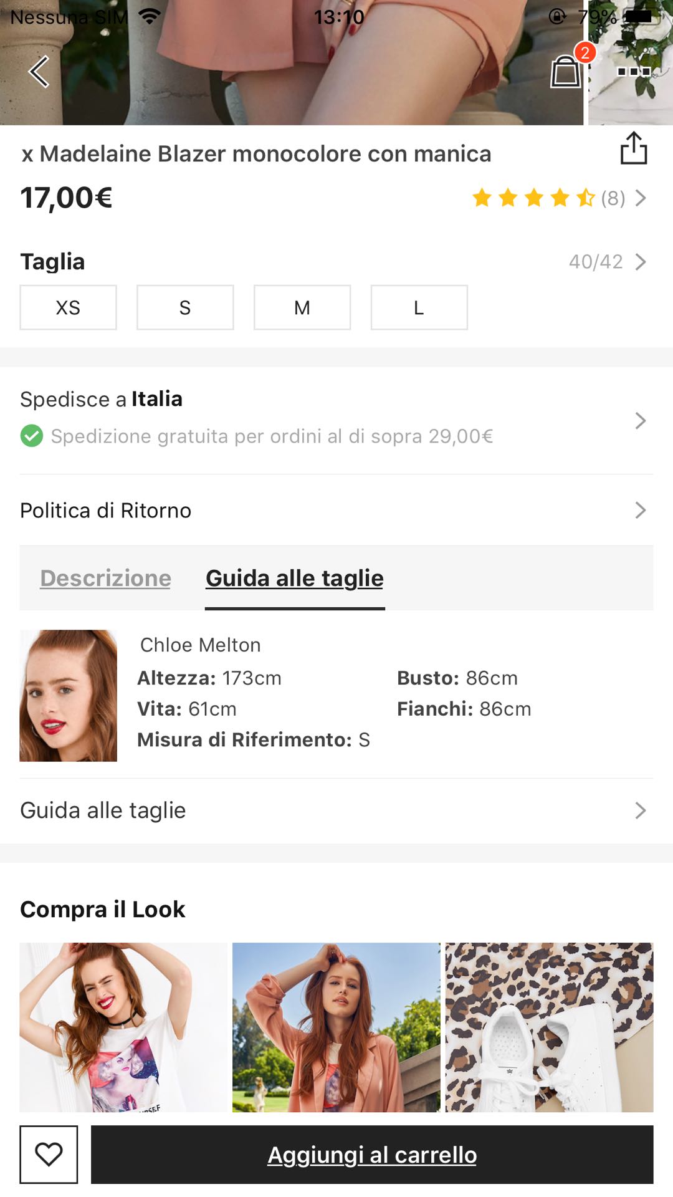Tap the share icon beside product title
This screenshot has height=1197, width=673.
[x=634, y=148]
